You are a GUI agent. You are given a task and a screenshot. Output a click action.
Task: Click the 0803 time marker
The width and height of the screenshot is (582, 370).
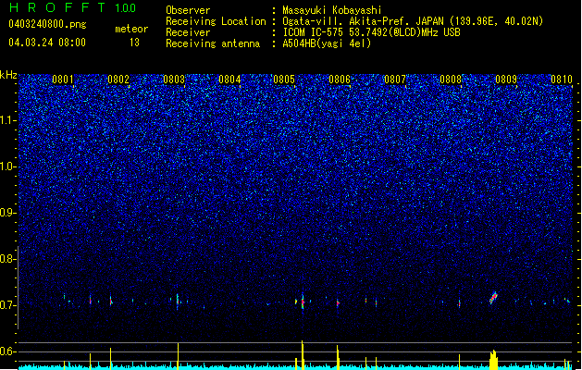[174, 80]
